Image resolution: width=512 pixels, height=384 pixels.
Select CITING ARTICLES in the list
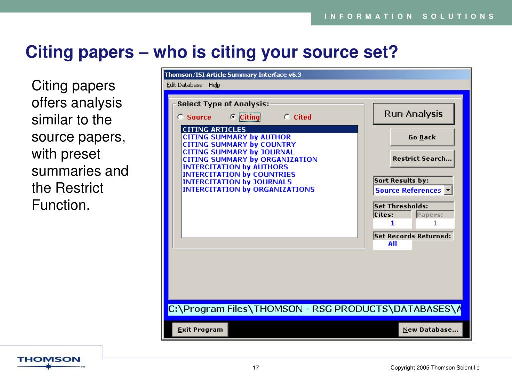(269, 129)
